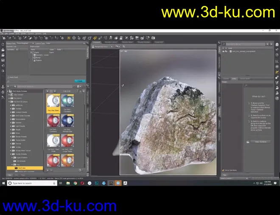Click the first icon in top toolbar
Screen dimensions: 280x215
click(x=4, y=38)
